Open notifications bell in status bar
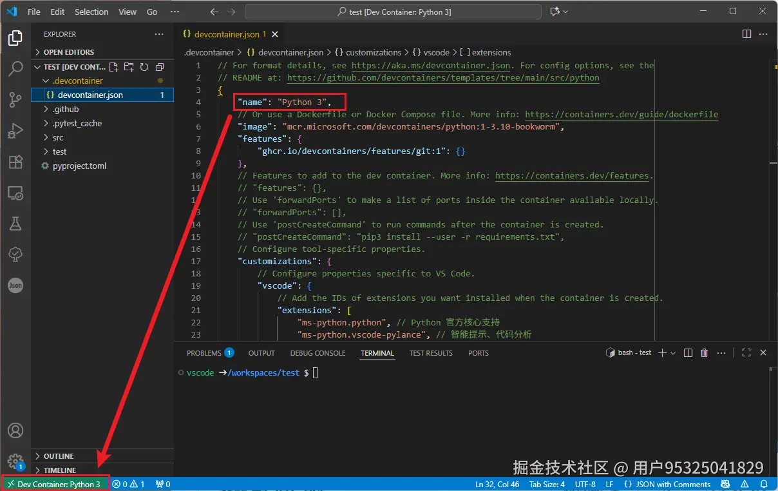This screenshot has height=491, width=778. (764, 484)
